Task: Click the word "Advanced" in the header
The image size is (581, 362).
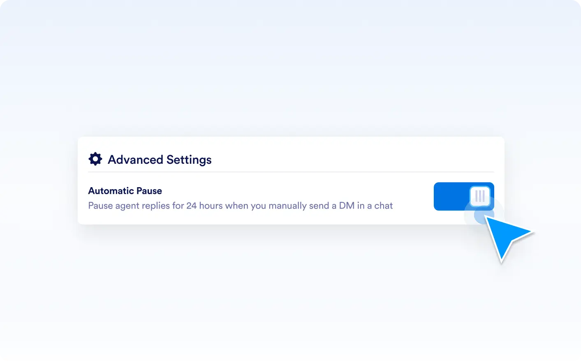Action: [135, 159]
